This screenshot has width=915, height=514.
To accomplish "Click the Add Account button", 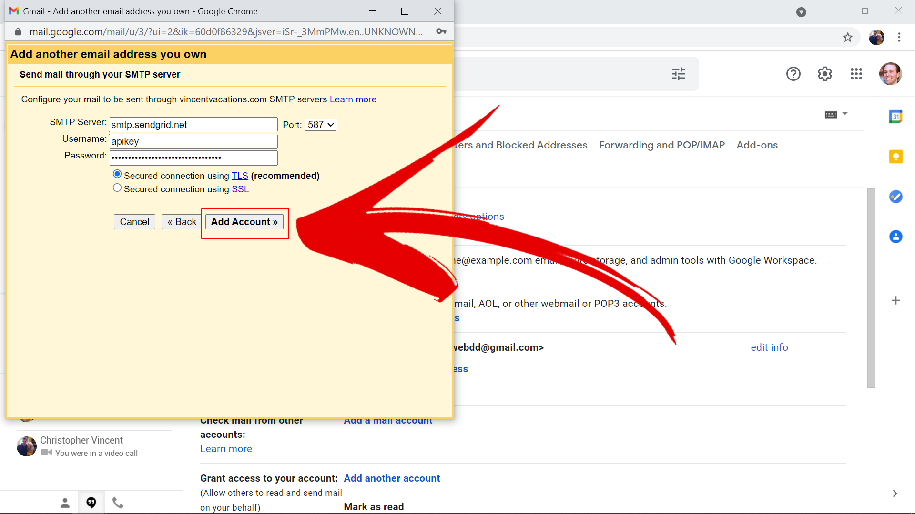I will tap(244, 222).
